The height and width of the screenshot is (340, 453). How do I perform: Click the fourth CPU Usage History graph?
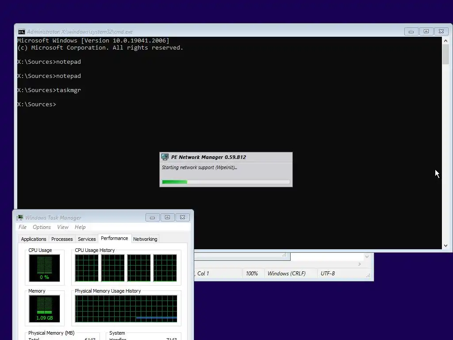[x=165, y=268]
